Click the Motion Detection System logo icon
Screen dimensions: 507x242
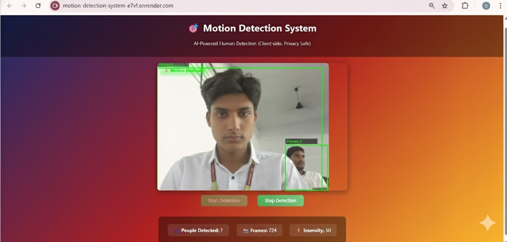193,29
